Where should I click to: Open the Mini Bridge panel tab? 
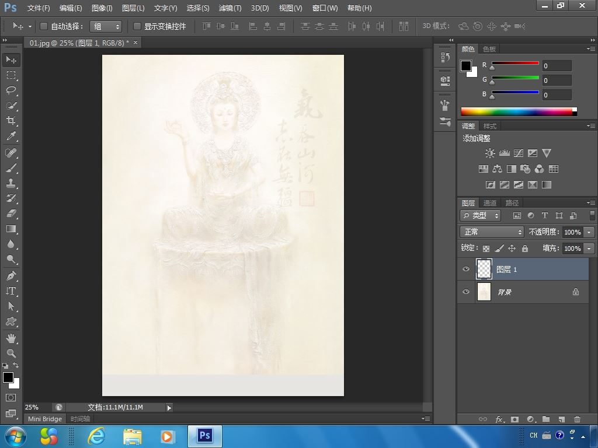[45, 419]
